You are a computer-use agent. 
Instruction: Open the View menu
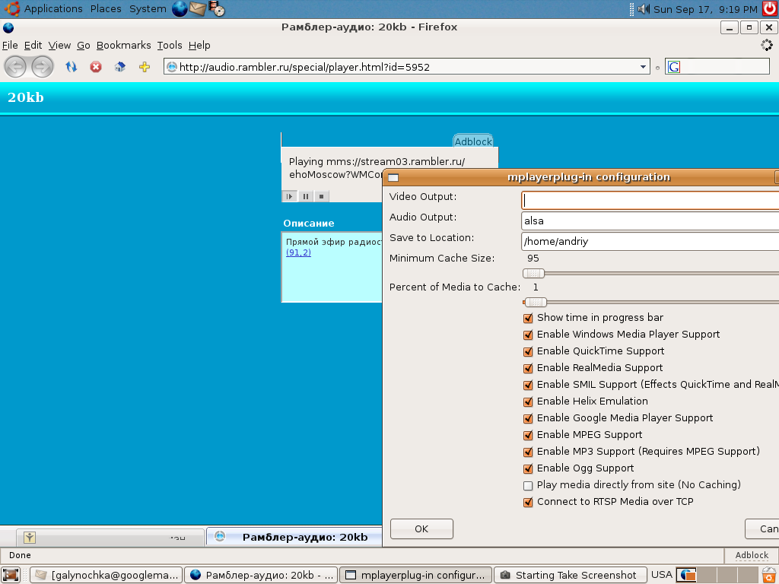[59, 45]
